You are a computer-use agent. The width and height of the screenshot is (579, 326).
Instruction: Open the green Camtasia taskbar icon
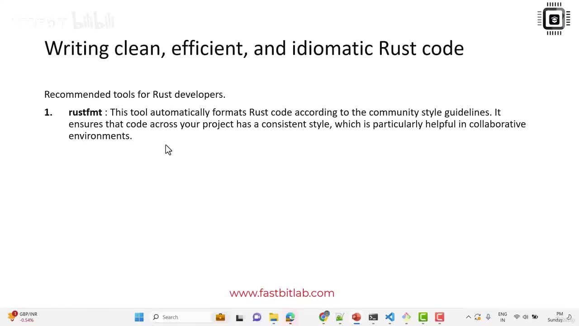click(423, 317)
